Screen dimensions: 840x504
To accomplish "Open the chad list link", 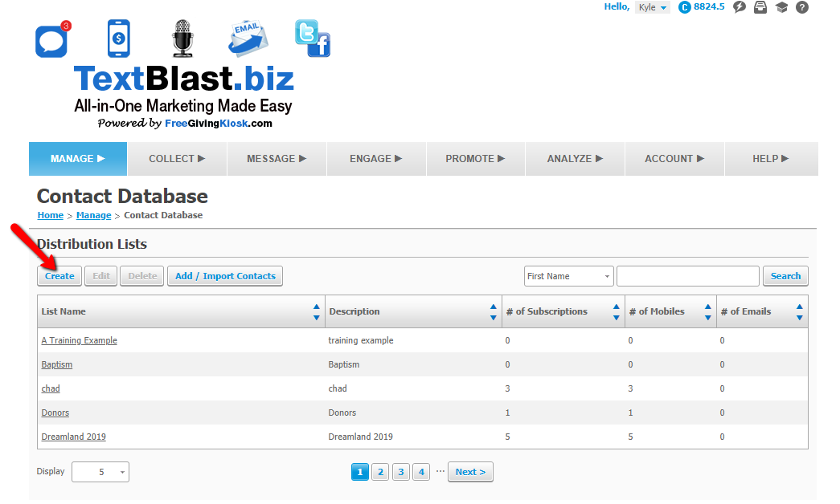I will (51, 388).
